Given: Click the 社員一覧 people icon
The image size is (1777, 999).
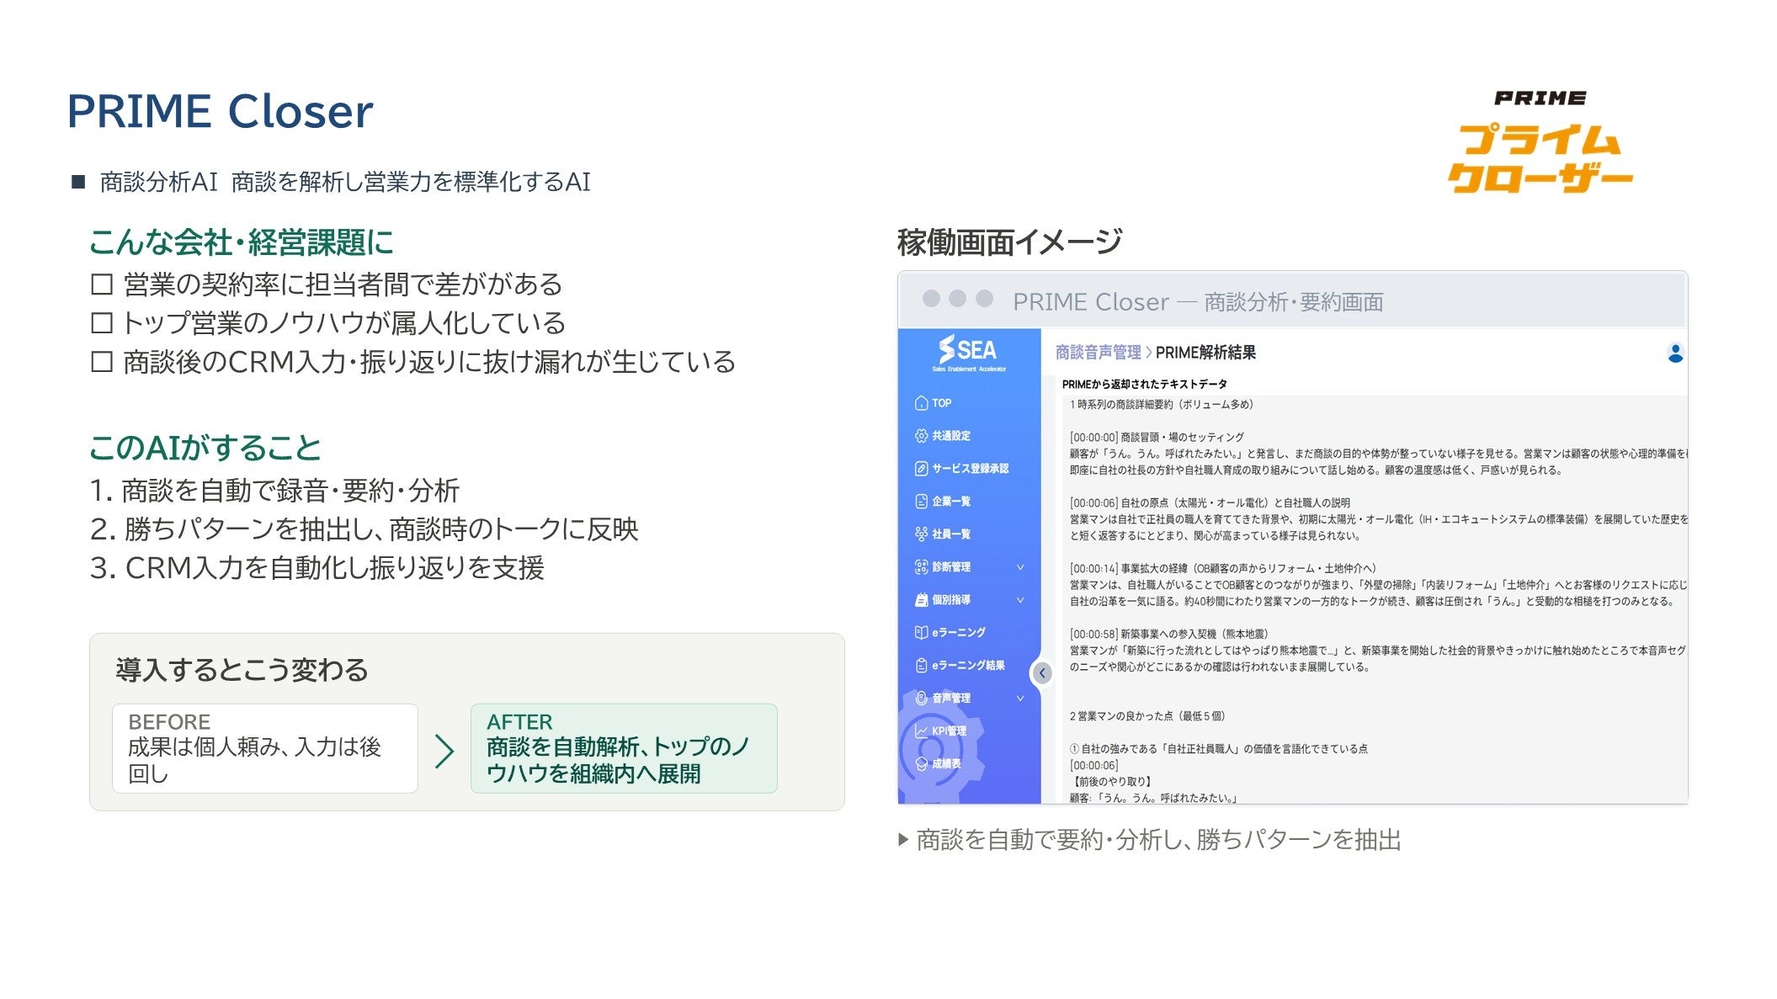Looking at the screenshot, I should (x=921, y=534).
